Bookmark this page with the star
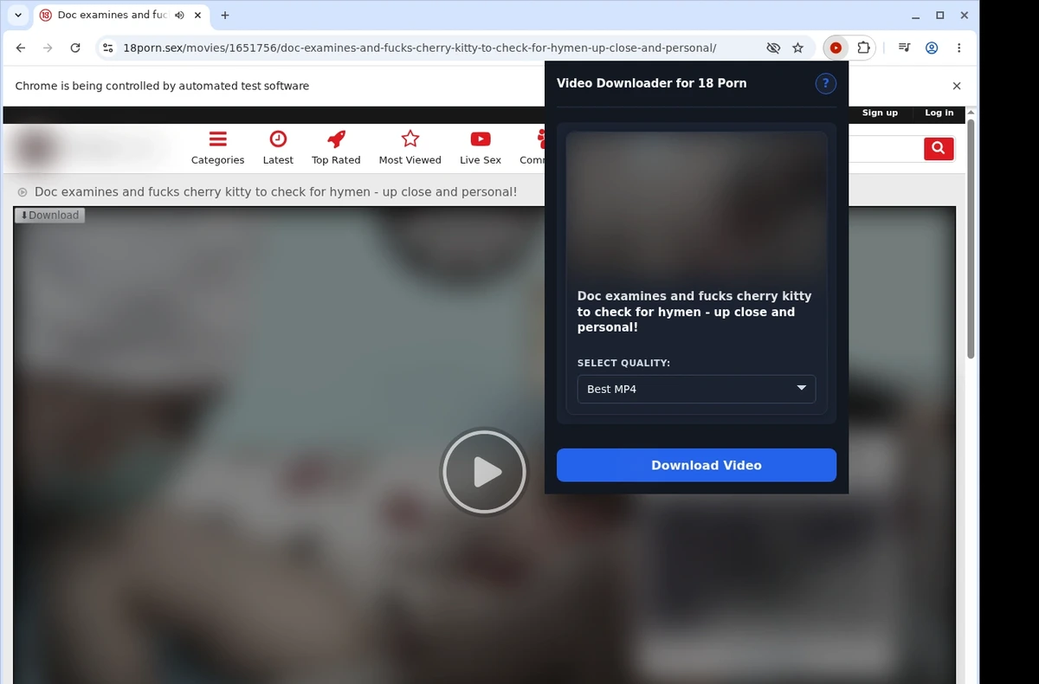The width and height of the screenshot is (1039, 684). (x=798, y=48)
